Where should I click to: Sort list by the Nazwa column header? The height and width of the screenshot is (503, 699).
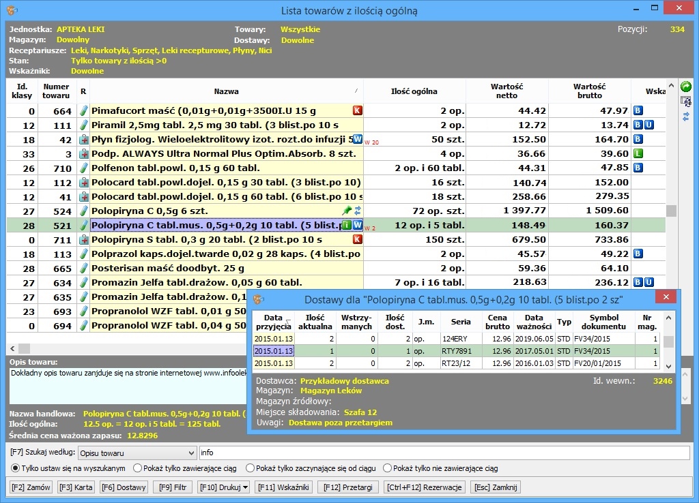coord(226,91)
